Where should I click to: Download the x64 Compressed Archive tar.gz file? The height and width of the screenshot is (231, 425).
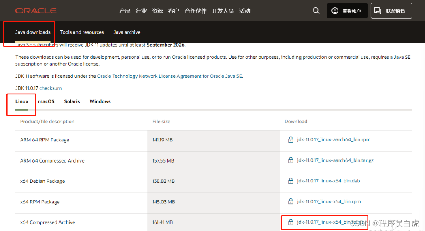(x=330, y=222)
